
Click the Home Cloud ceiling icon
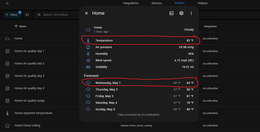click(7, 126)
